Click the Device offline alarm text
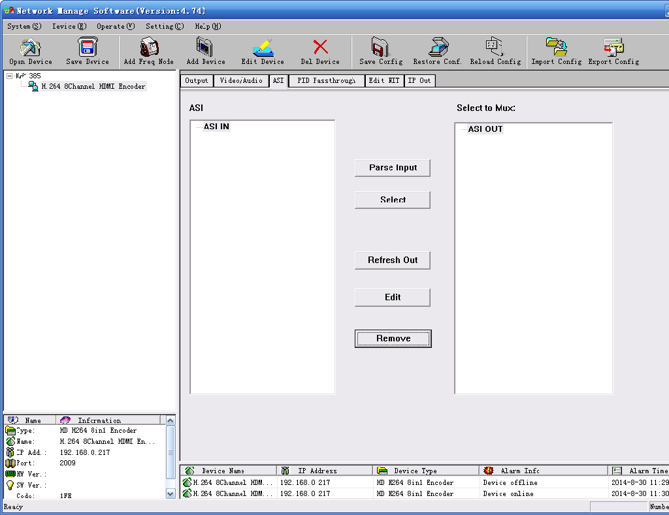The height and width of the screenshot is (515, 669). click(510, 482)
